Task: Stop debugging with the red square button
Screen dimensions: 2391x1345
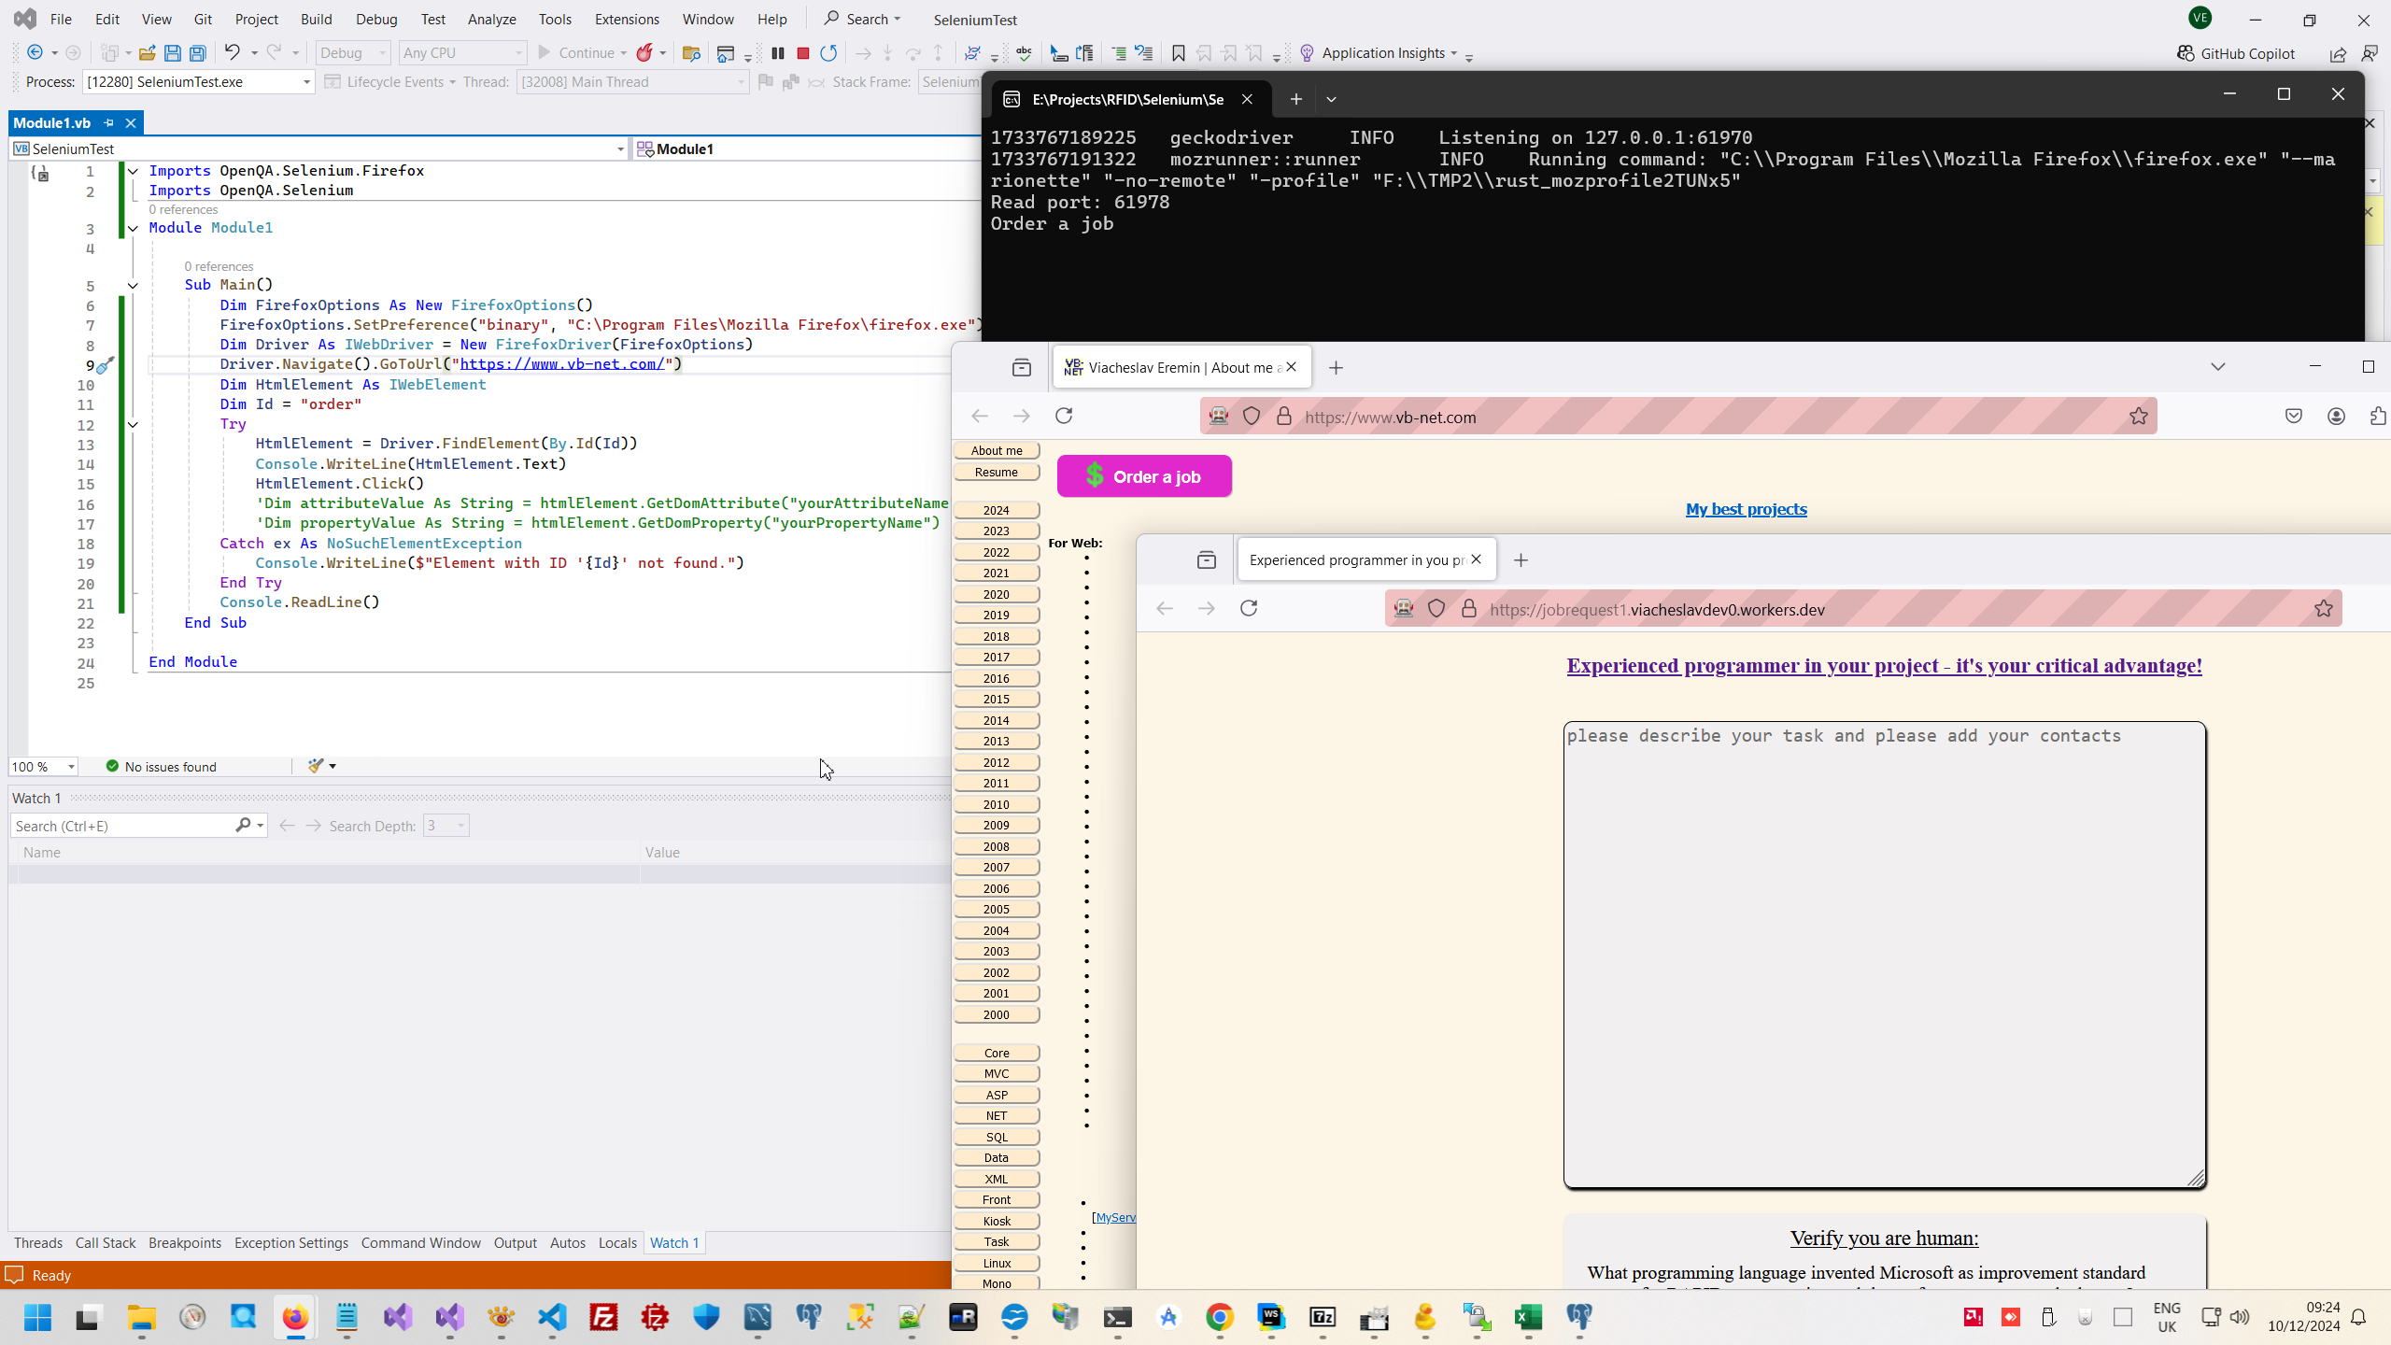Action: [x=802, y=53]
